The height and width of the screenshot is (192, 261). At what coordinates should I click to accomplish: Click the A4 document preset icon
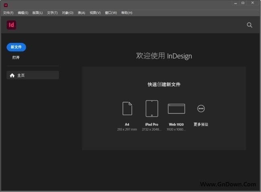(x=127, y=109)
